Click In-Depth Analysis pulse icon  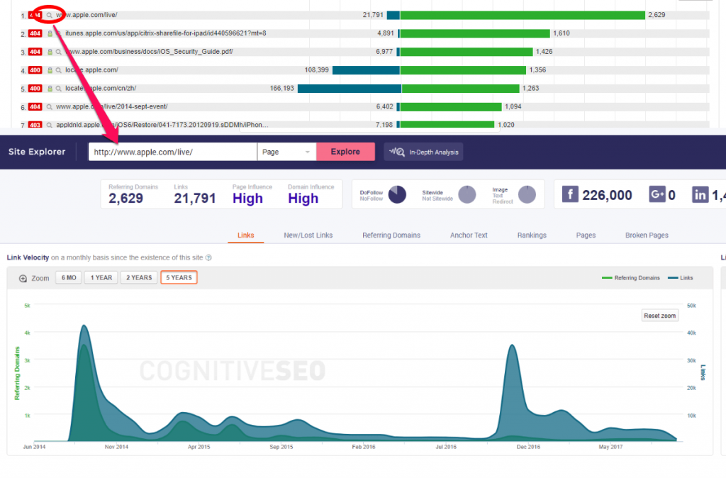(397, 152)
